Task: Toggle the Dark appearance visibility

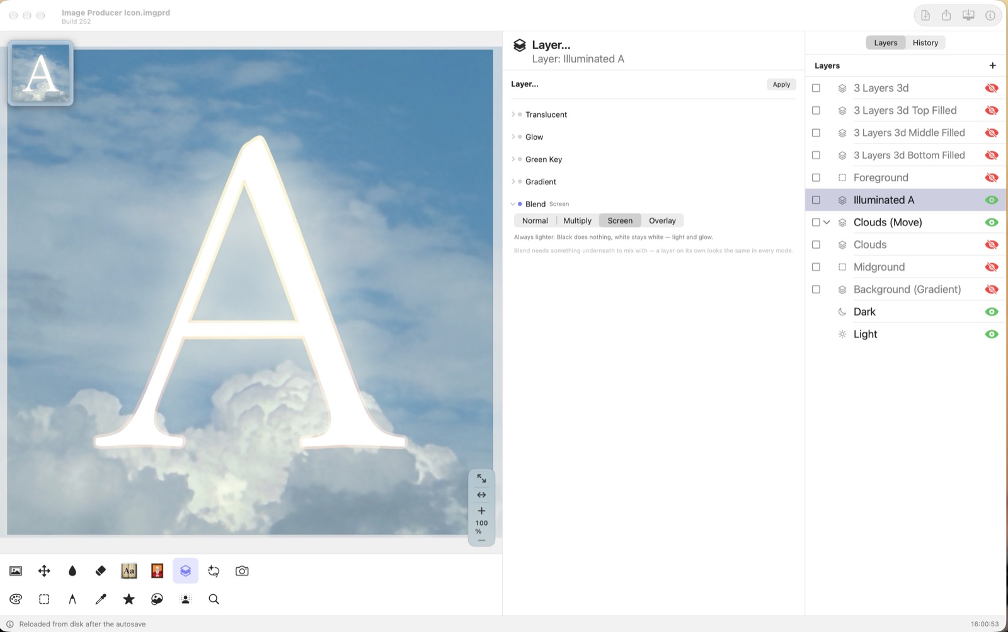Action: pyautogui.click(x=992, y=312)
